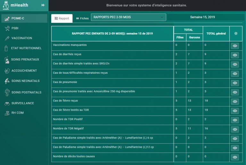The width and height of the screenshot is (246, 165).
Task: Open the PSBI stroller icon section
Action: [x=7, y=28]
